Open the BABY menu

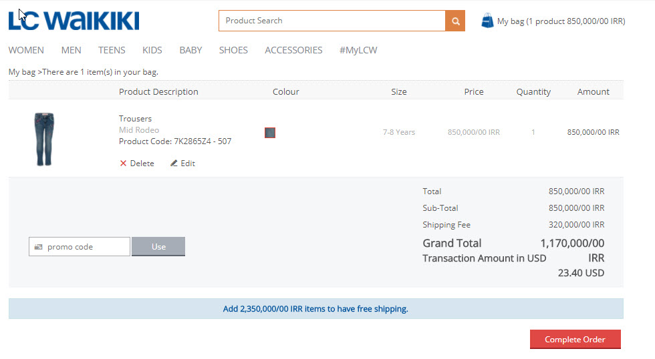pyautogui.click(x=190, y=51)
